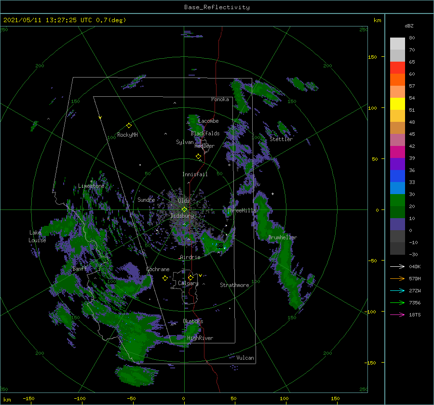Click the orange 57DM arrow in legend
The image size is (434, 405).
[x=397, y=279]
